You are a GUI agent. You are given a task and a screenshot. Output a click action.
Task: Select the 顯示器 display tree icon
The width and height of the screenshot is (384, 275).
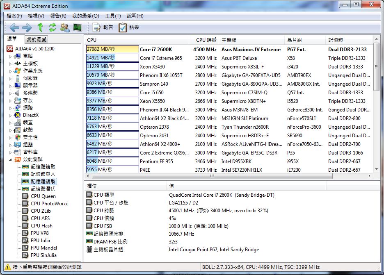(x=17, y=86)
